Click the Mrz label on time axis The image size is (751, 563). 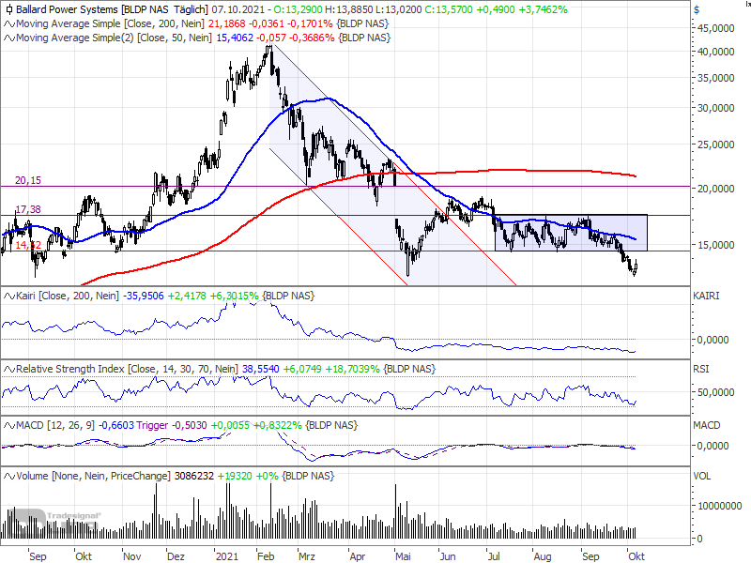pyautogui.click(x=307, y=556)
